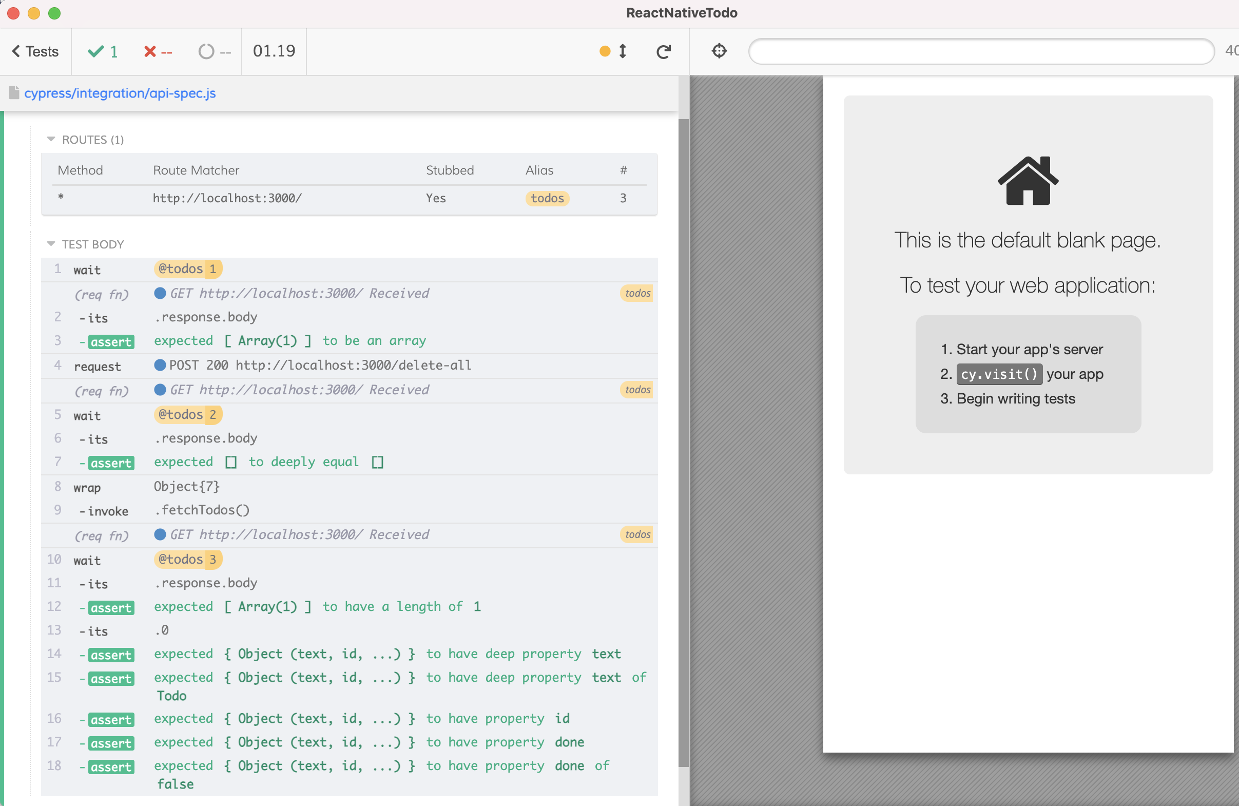Click the blue dot on second GET request
Screen dimensions: 1239x806
click(160, 390)
